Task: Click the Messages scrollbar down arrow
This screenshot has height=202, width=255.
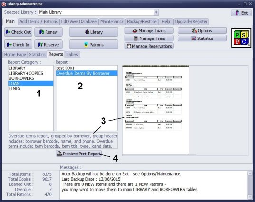Action: (x=250, y=197)
